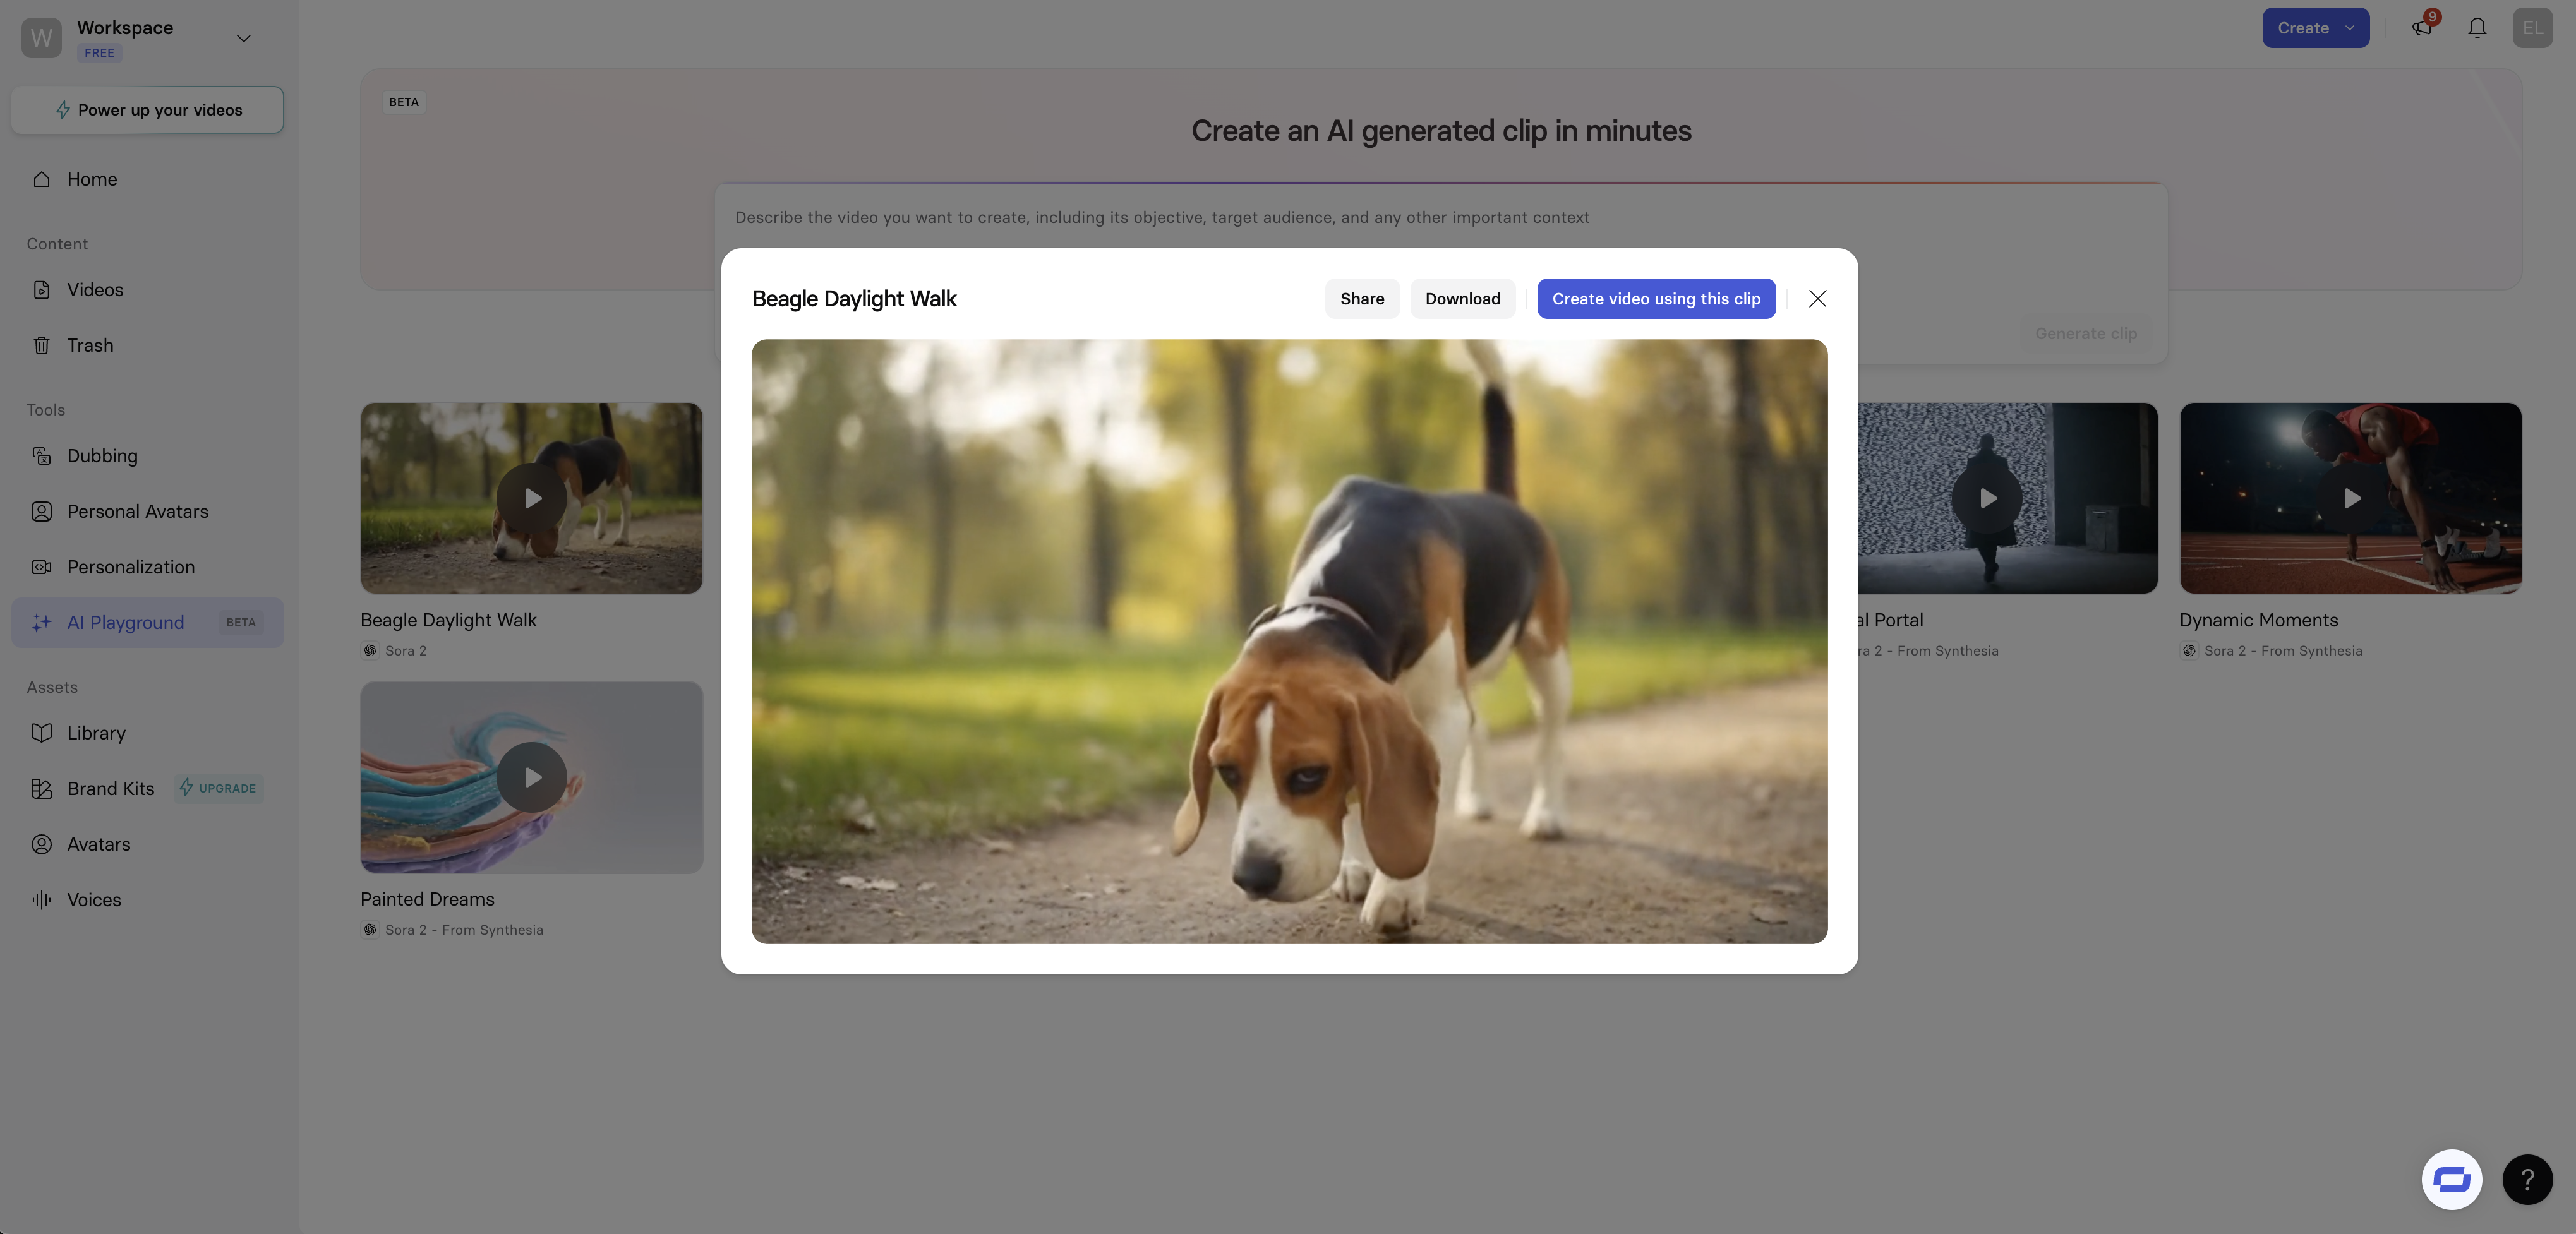Play the Dynamic Moments clip thumbnail
Viewport: 2576px width, 1234px height.
point(2351,498)
